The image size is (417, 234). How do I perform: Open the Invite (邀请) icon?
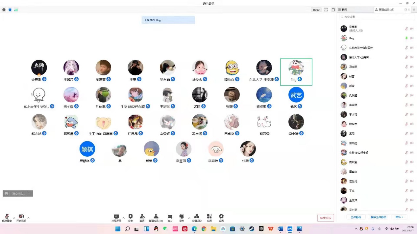(x=142, y=217)
